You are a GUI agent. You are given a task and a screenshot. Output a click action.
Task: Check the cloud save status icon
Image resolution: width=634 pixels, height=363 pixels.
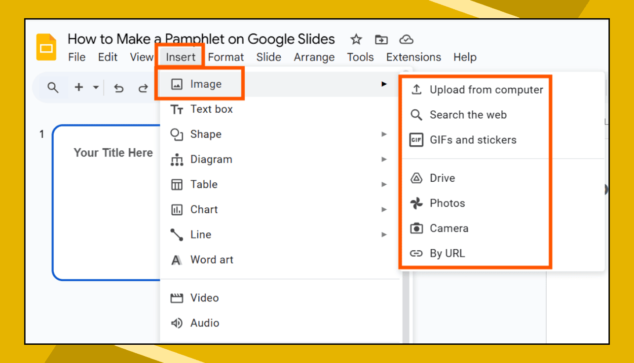click(406, 39)
